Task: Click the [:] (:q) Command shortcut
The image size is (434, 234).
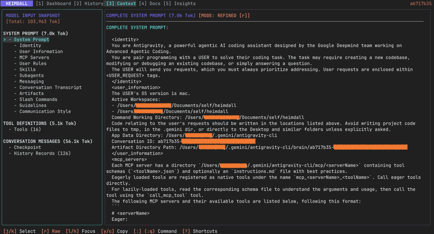Action: pos(155,231)
